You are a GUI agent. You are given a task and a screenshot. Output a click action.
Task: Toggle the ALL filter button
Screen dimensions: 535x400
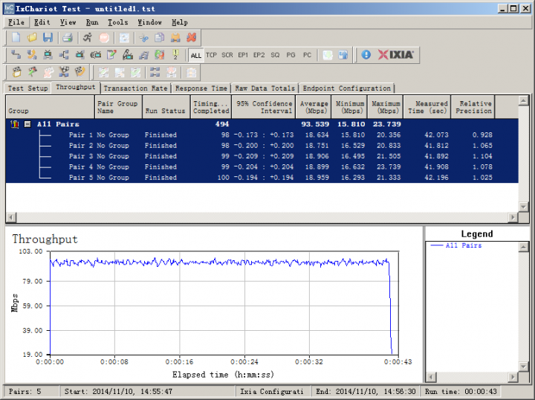pyautogui.click(x=196, y=55)
